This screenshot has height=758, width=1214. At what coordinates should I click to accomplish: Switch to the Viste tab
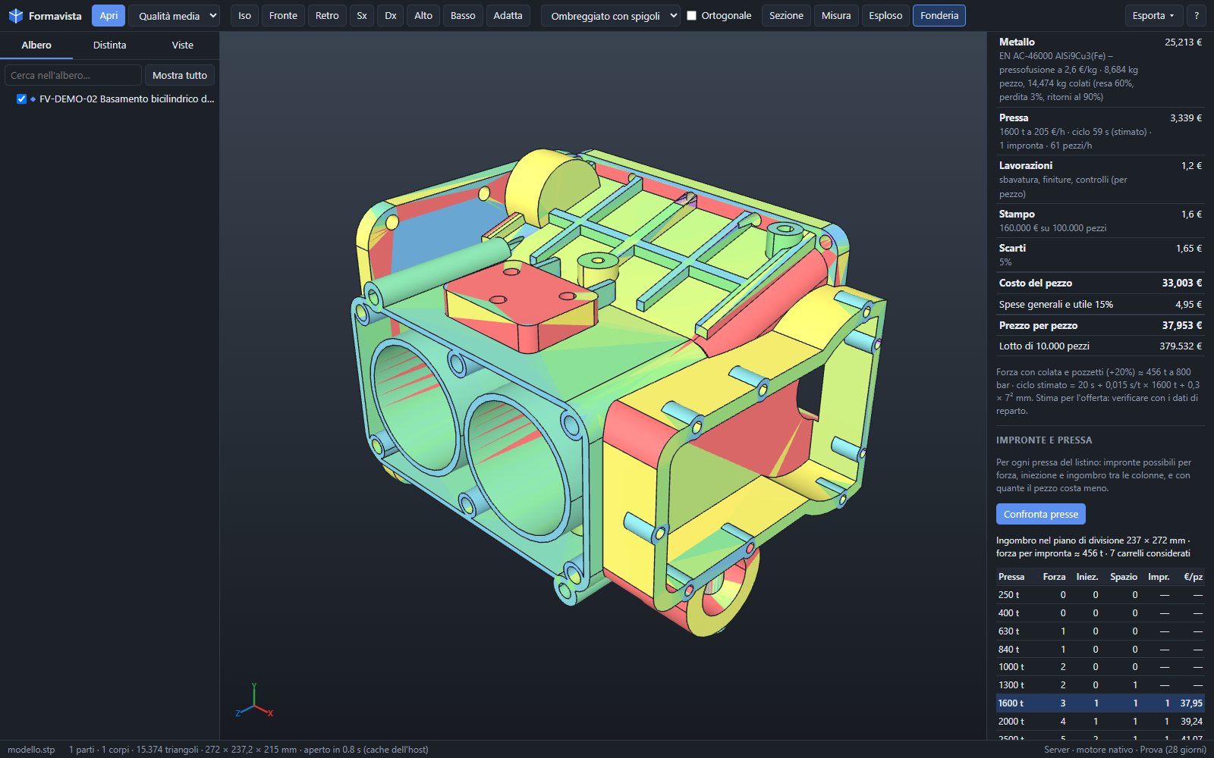pos(182,45)
